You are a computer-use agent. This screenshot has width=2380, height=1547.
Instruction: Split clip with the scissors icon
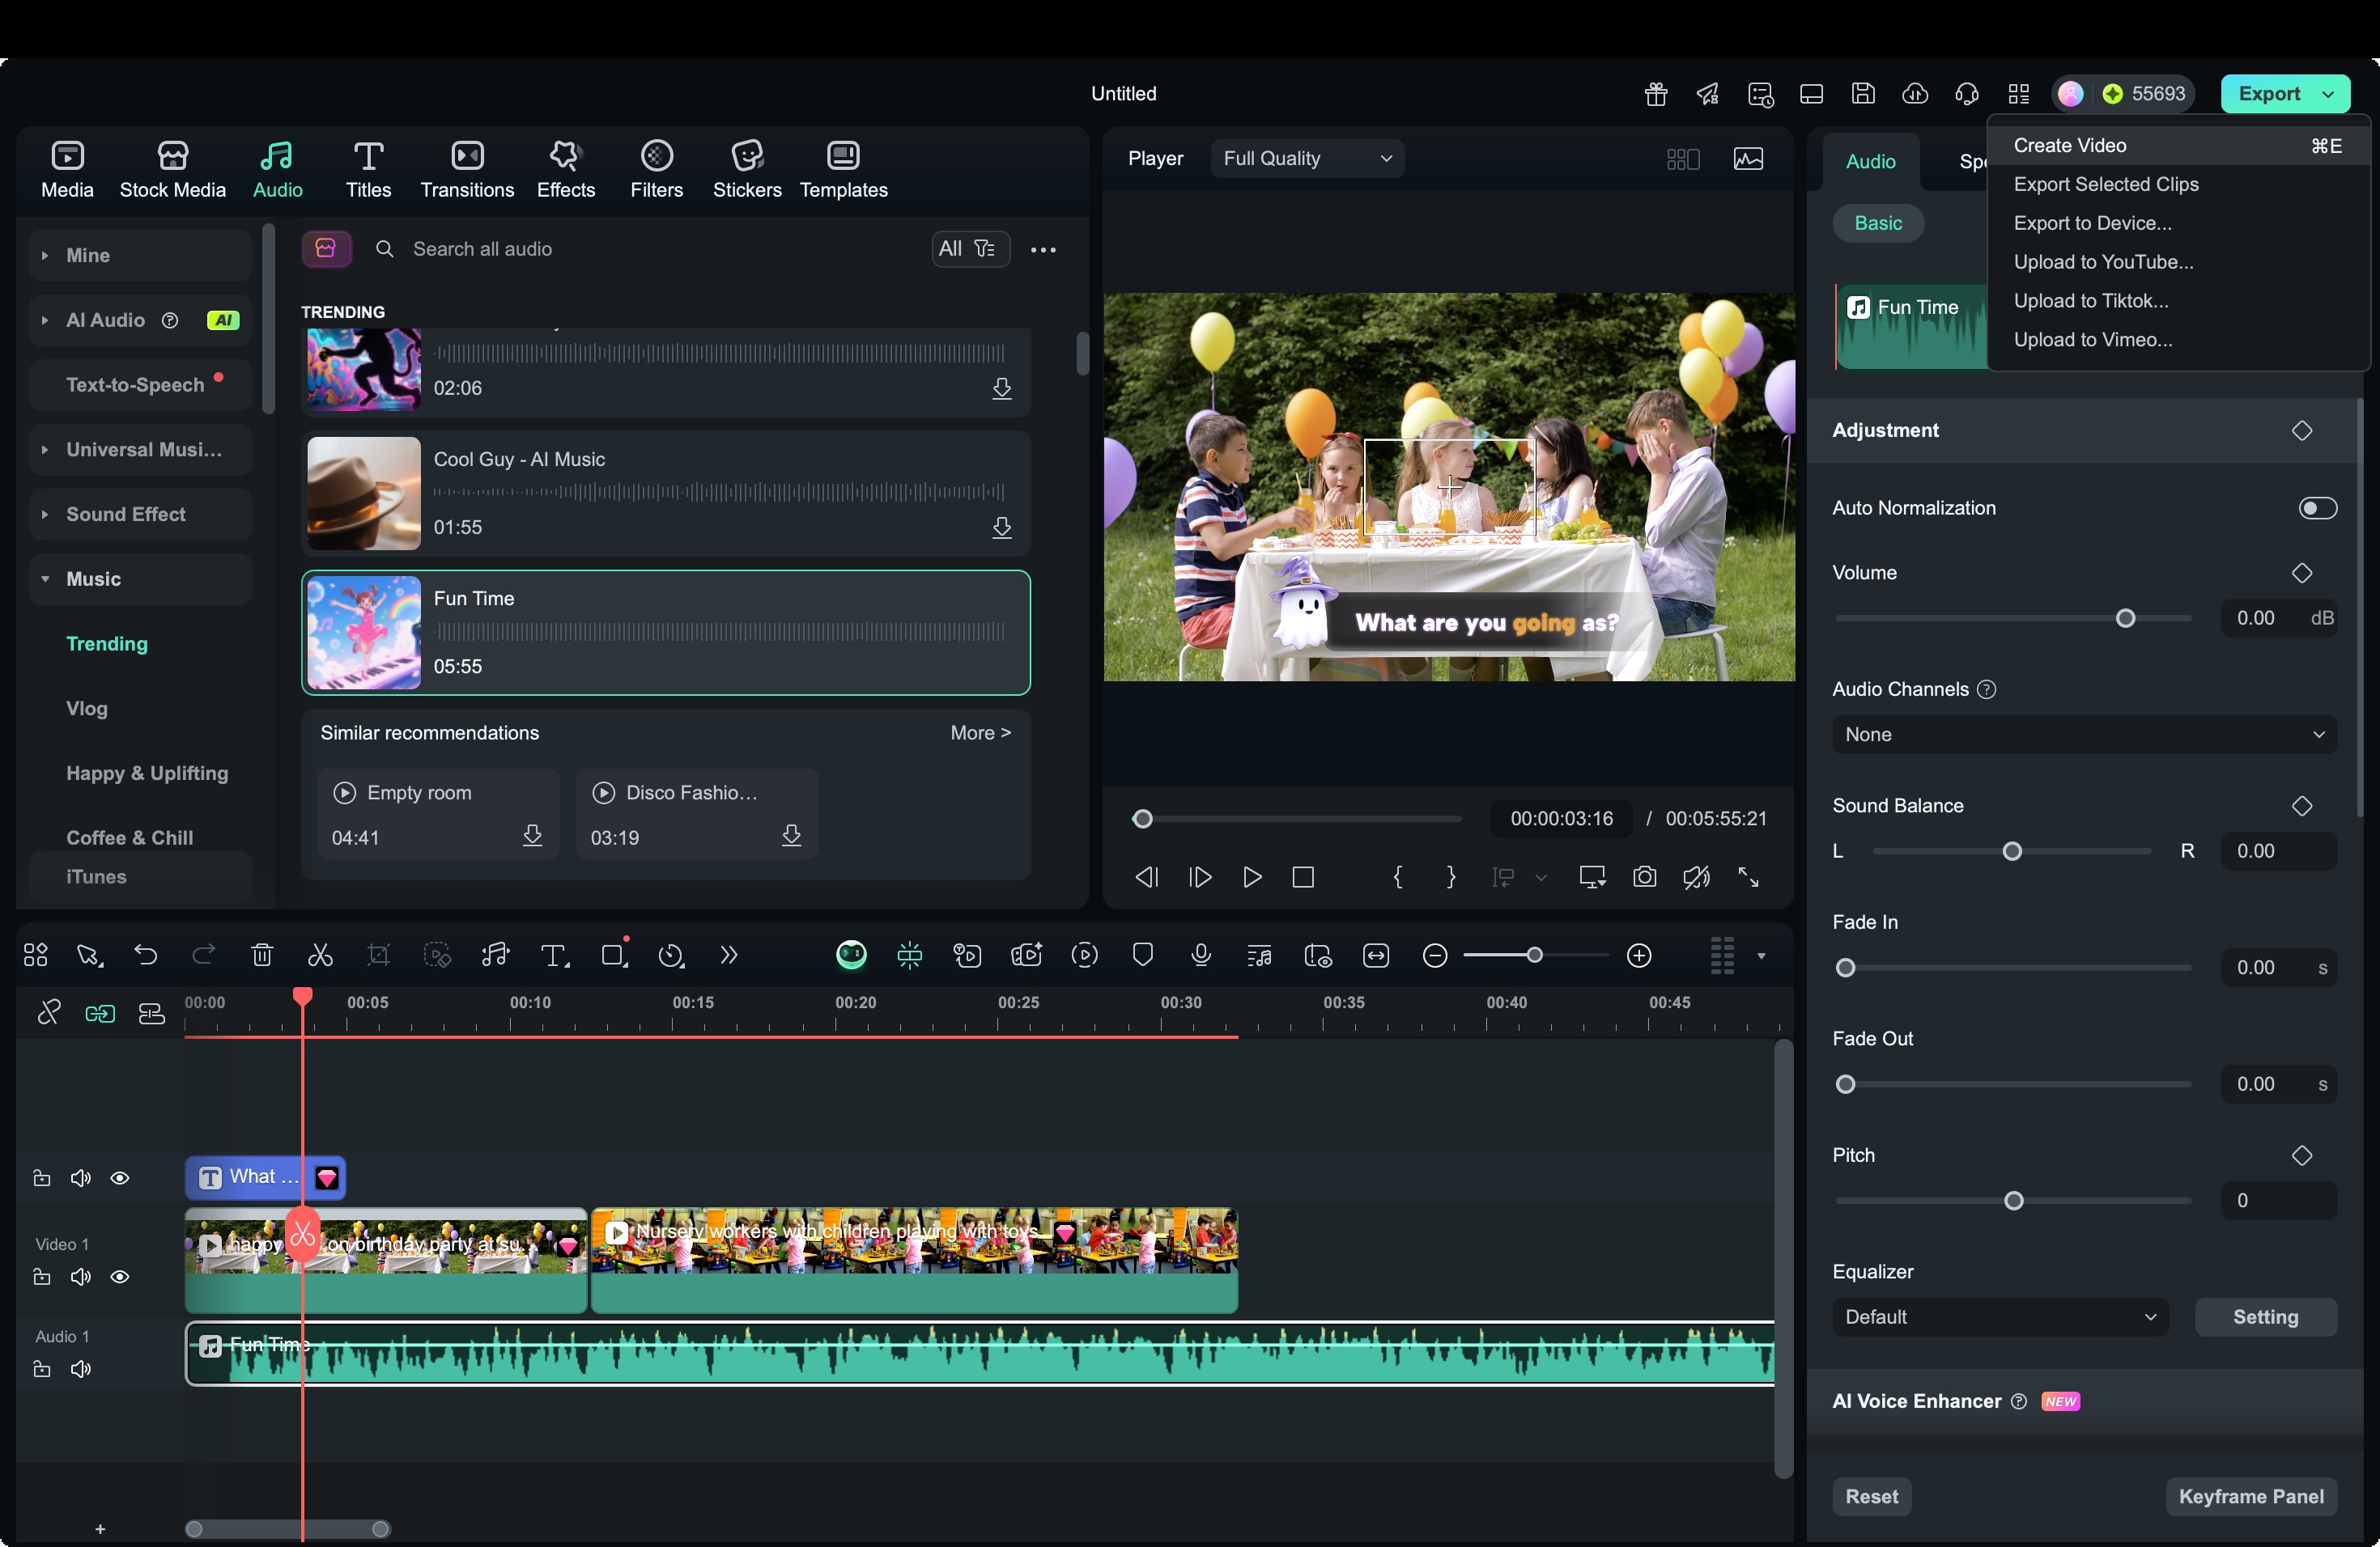(x=320, y=956)
